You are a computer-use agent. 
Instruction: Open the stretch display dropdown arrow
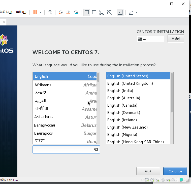[x=136, y=12]
